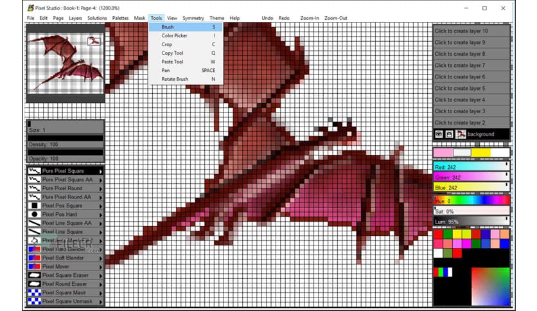Open the Palettes menu
This screenshot has height=311, width=537.
pos(120,18)
